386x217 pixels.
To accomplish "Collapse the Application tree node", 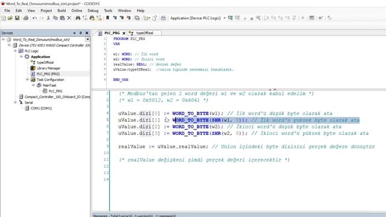I will tap(21, 57).
